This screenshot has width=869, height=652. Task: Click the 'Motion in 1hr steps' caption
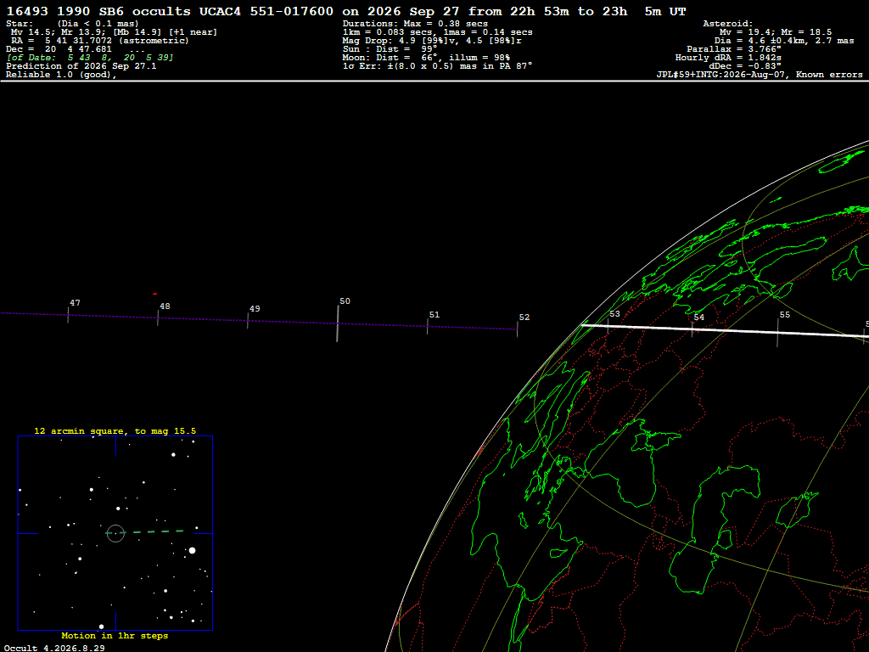coord(115,635)
